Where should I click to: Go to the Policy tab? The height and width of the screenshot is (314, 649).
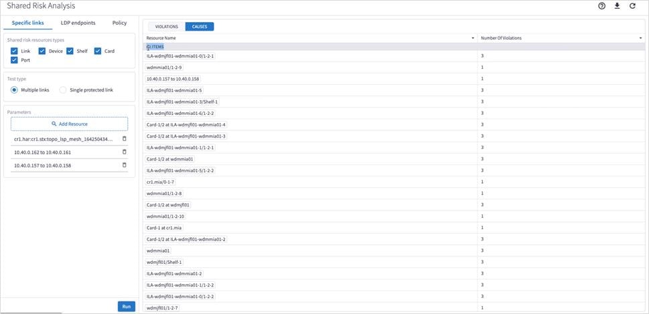pyautogui.click(x=119, y=23)
